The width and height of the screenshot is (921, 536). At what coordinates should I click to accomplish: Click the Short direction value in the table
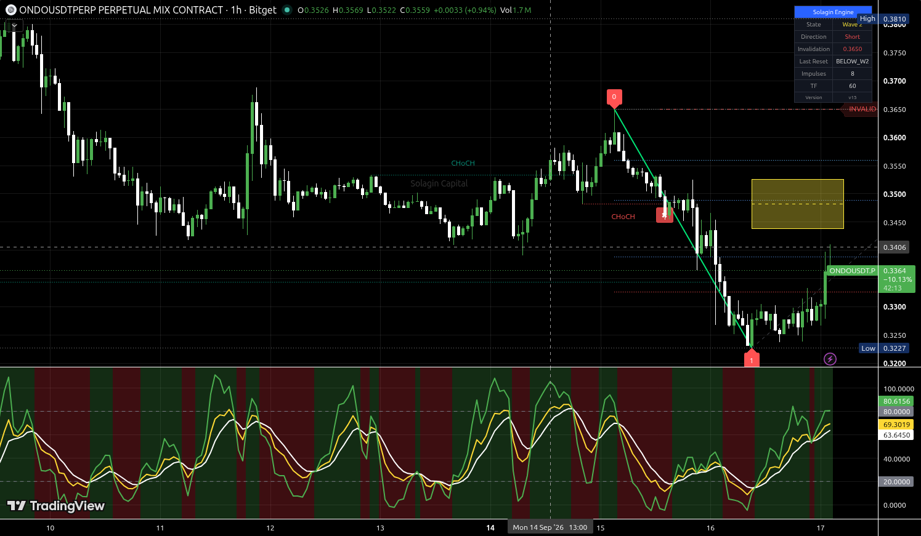(853, 37)
